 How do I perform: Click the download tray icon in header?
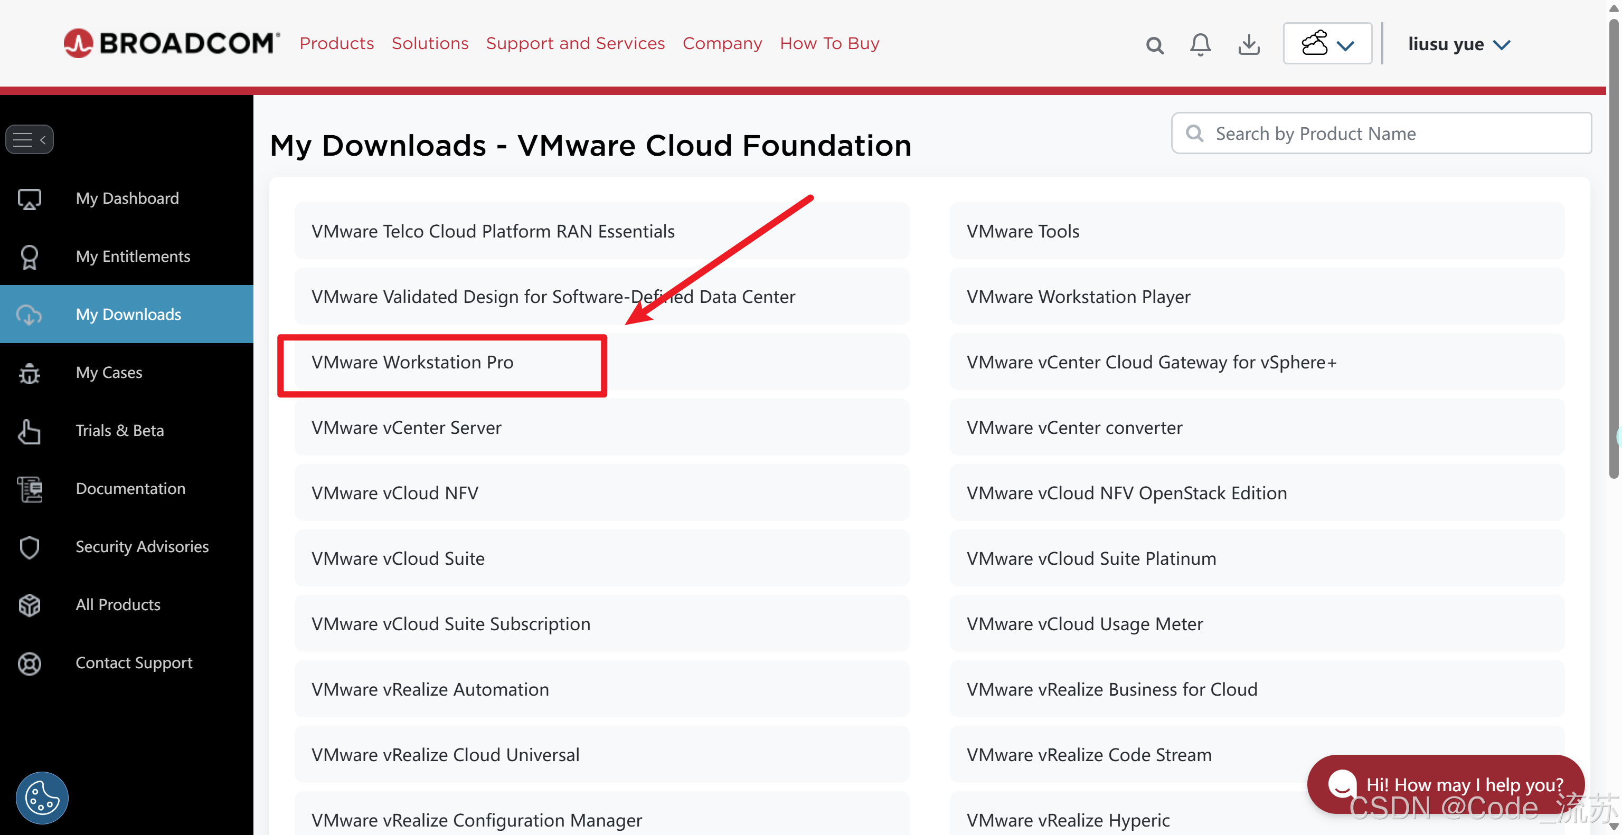(1249, 45)
